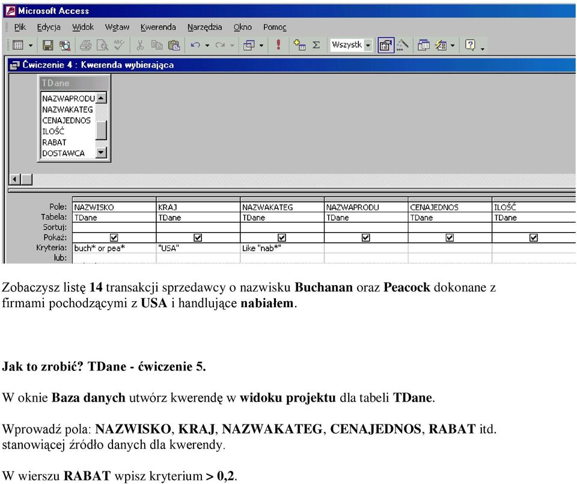This screenshot has height=484, width=577.
Task: Select DOSTAWCA in TDane field list
Action: pyautogui.click(x=68, y=153)
